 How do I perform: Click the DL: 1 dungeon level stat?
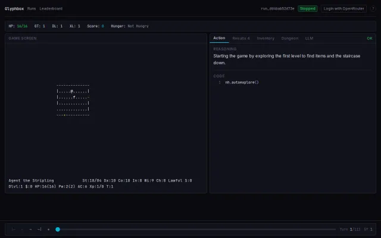click(x=57, y=26)
